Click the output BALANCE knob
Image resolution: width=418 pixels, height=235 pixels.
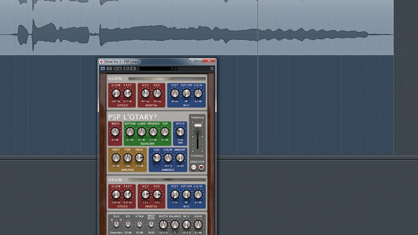175,225
